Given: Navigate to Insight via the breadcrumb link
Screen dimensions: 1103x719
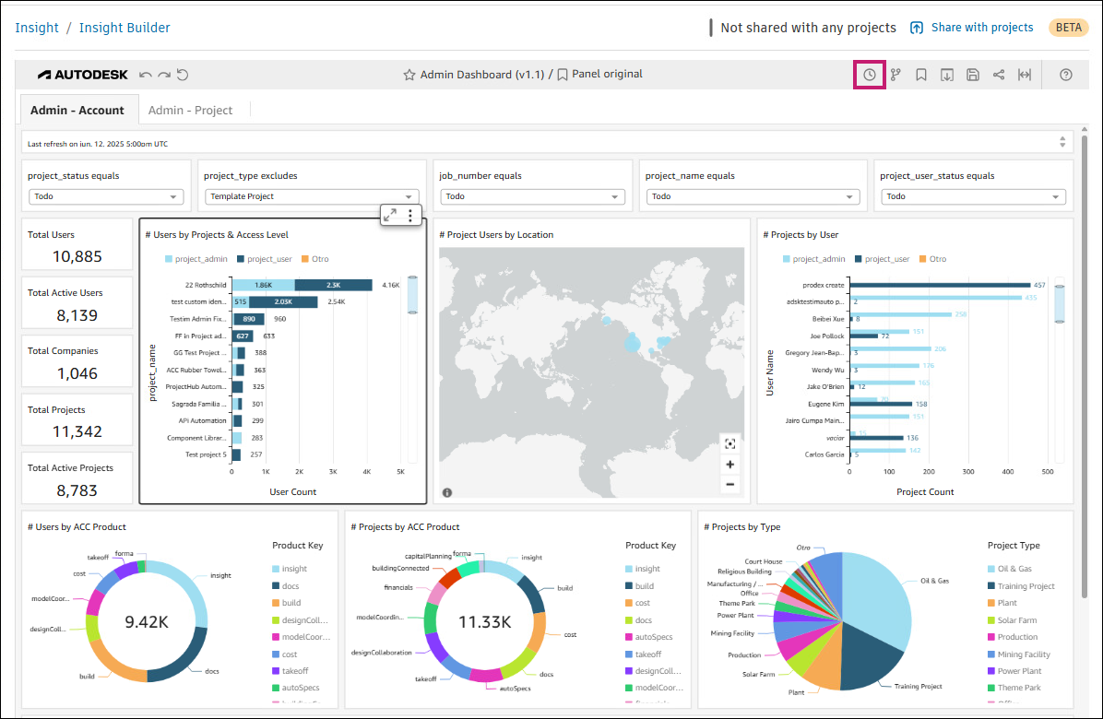Looking at the screenshot, I should tap(36, 28).
